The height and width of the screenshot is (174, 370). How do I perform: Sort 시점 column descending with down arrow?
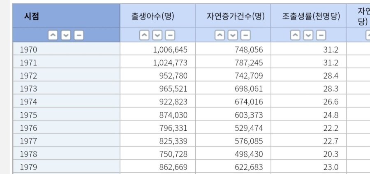click(x=66, y=35)
